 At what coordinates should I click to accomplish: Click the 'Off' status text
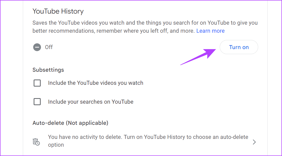pos(49,47)
